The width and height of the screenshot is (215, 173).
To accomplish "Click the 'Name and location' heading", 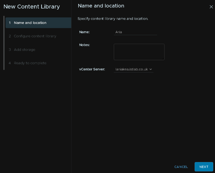I will point(101,6).
